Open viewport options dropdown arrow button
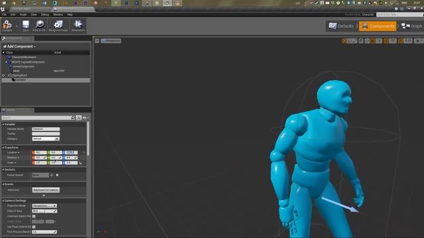Screen dimensions: 424x238 click(97, 41)
